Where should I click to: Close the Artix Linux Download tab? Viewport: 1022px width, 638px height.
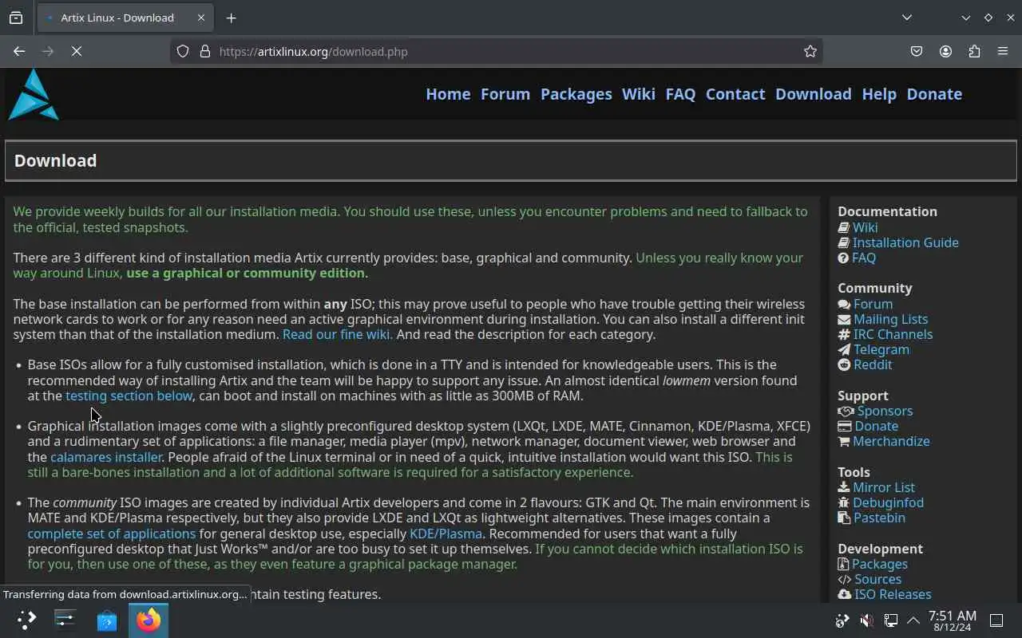(x=200, y=18)
